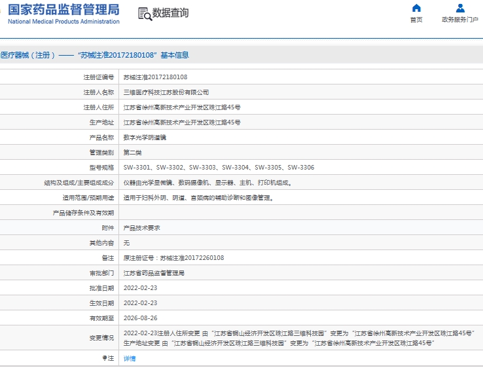Click the 适用范围/预期用途 label
The image size is (483, 368).
tap(88, 198)
